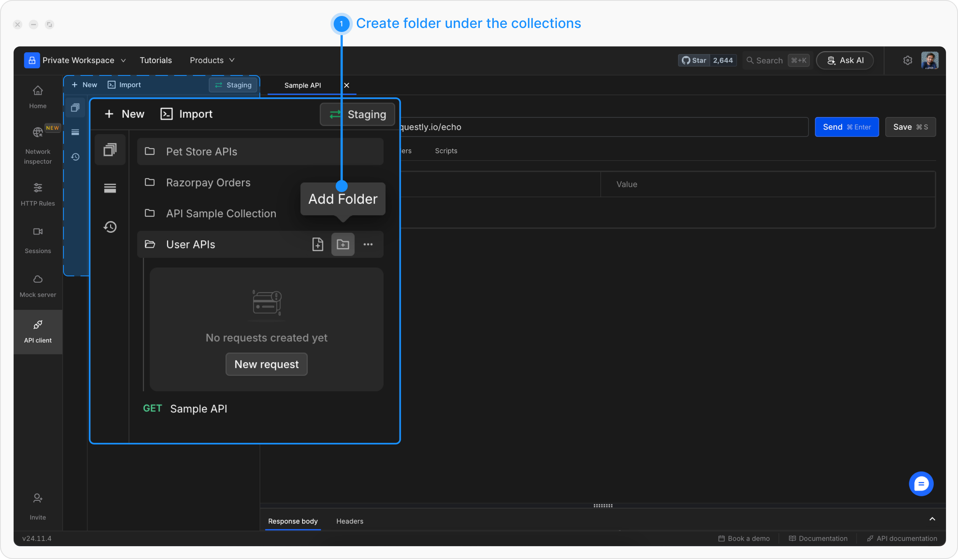Open the blue chat support bubble
The width and height of the screenshot is (958, 559).
pyautogui.click(x=921, y=484)
